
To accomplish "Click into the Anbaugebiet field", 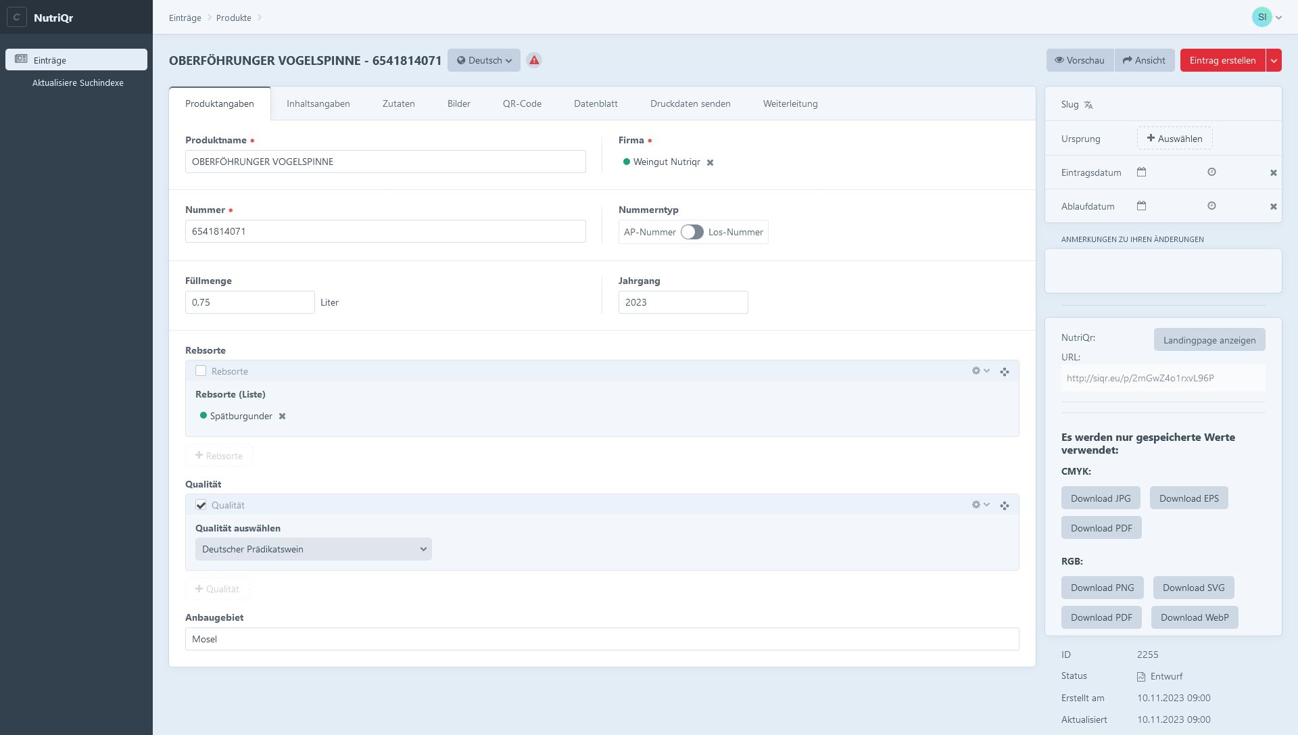I will (602, 639).
